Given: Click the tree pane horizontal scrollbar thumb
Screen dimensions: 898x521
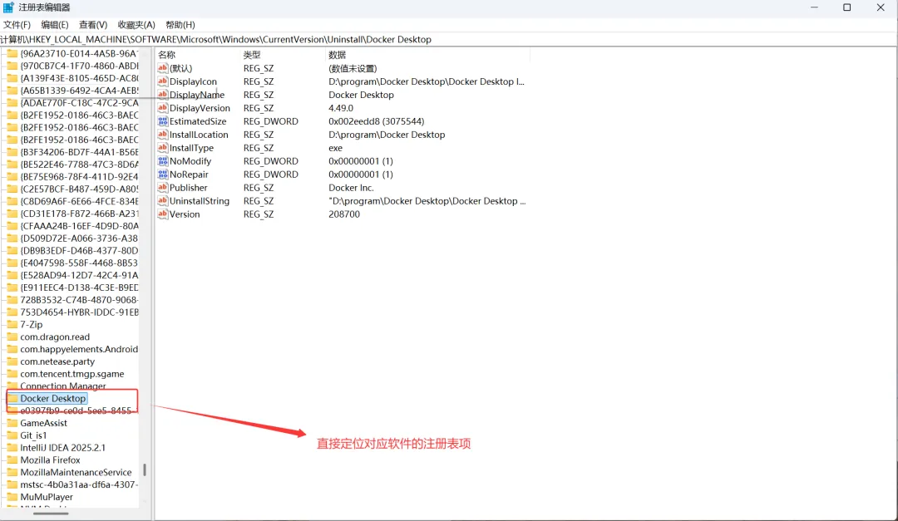Looking at the screenshot, I should tap(51, 514).
